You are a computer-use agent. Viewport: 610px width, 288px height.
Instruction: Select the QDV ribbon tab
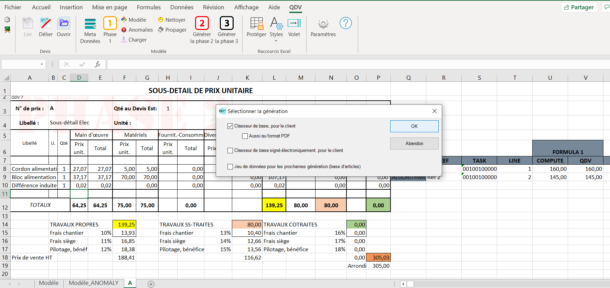pyautogui.click(x=296, y=7)
